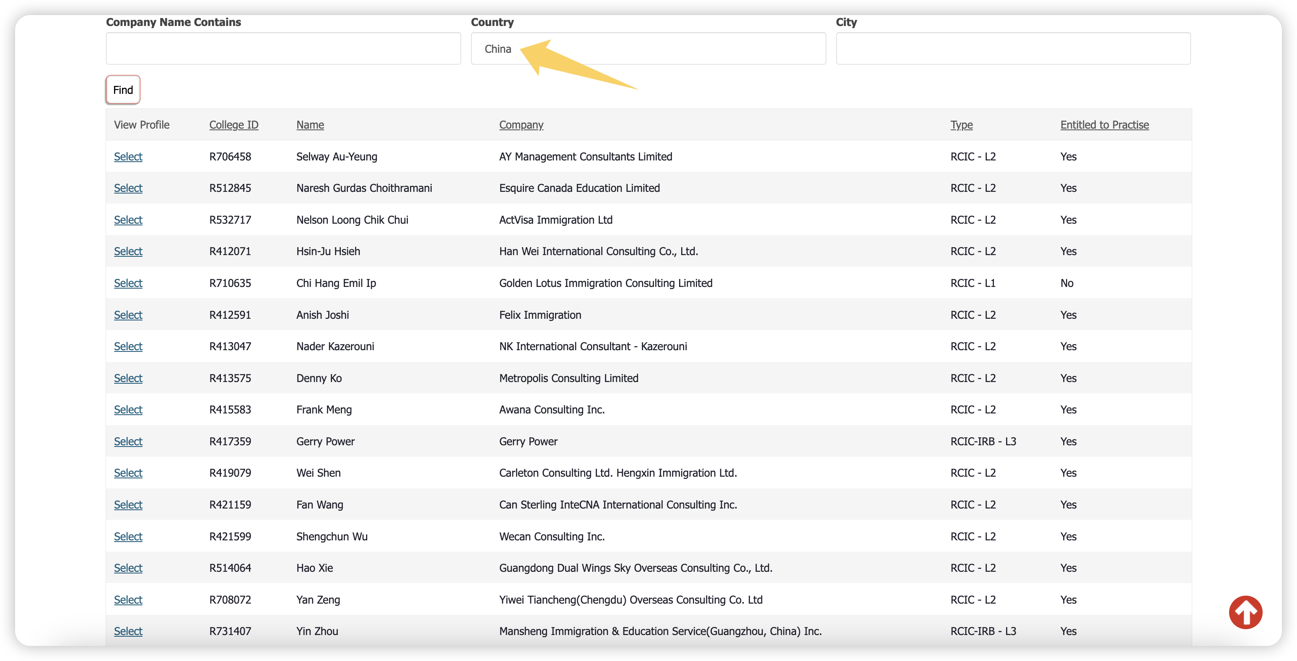Screen dimensions: 1297x661
Task: View profile of Hao Xie
Action: (x=128, y=568)
